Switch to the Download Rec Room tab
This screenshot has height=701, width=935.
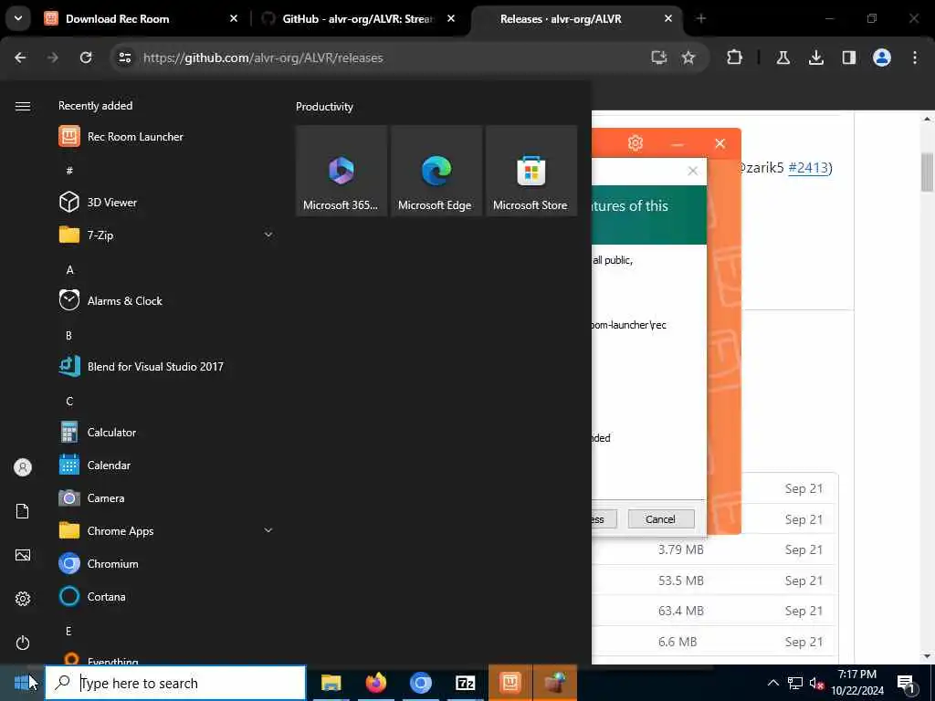pyautogui.click(x=142, y=19)
